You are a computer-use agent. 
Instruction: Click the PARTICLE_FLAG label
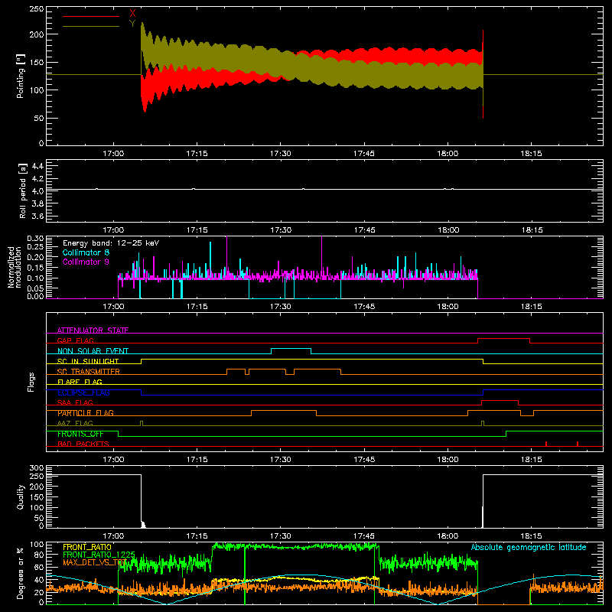click(x=86, y=413)
